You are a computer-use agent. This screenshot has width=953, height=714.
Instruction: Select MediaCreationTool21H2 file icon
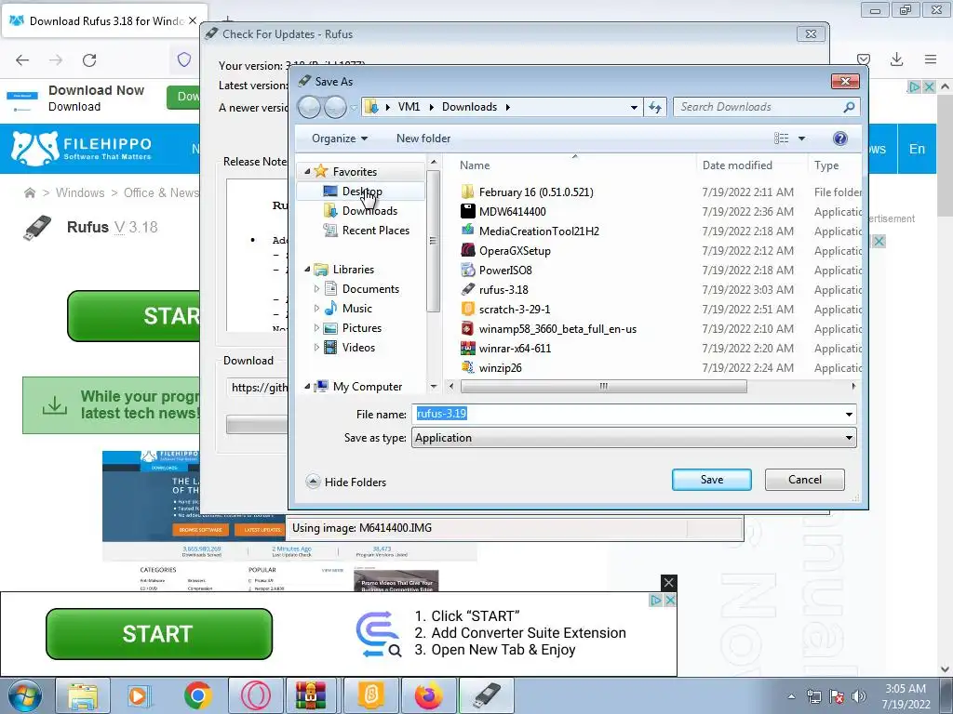pos(467,231)
